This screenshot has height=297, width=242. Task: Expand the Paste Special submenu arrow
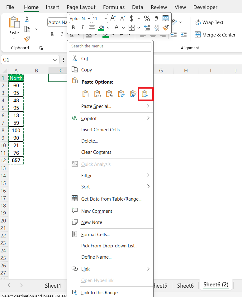149,106
